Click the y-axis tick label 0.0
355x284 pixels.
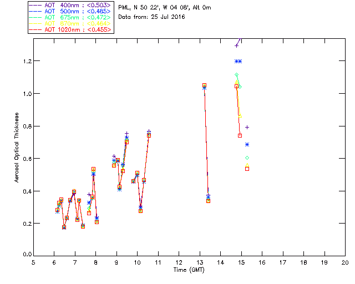click(x=25, y=256)
